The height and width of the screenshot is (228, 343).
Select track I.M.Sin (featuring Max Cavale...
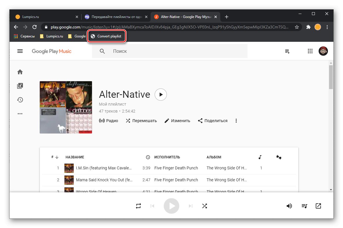[x=104, y=168]
